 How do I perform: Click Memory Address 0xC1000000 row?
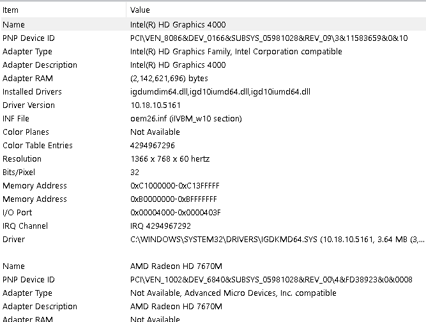[x=213, y=185]
